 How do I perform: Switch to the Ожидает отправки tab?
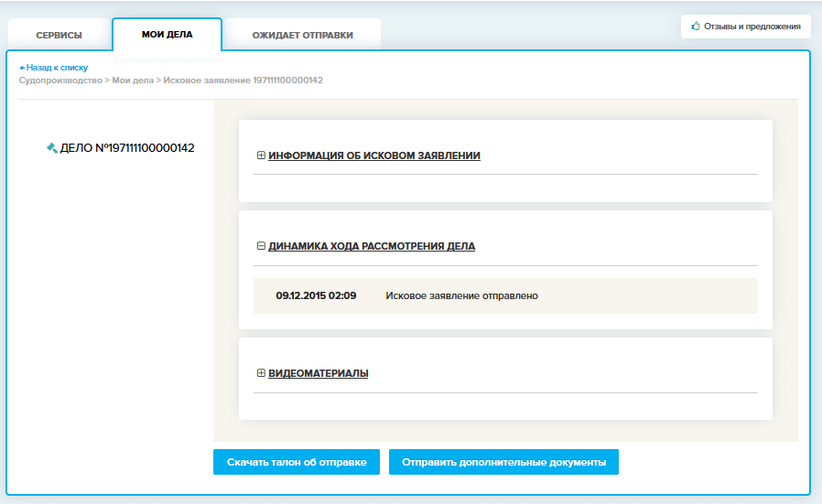pos(302,35)
